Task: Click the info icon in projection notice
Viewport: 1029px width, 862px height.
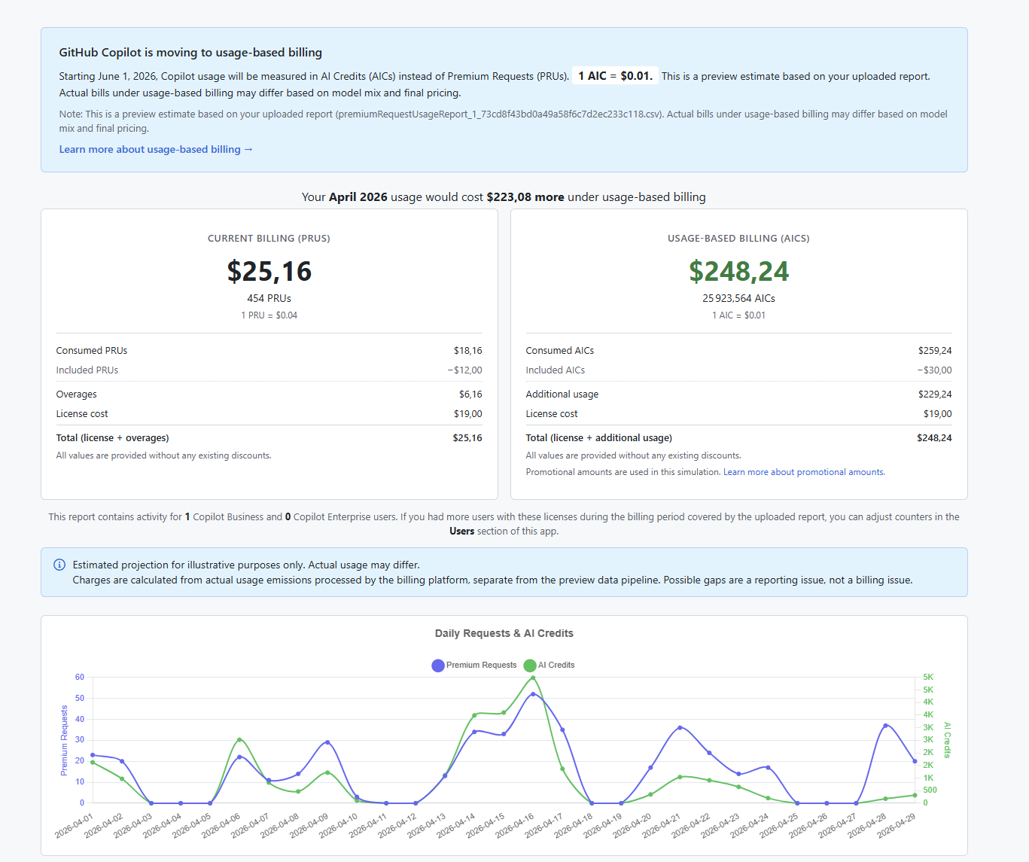Action: pyautogui.click(x=59, y=565)
